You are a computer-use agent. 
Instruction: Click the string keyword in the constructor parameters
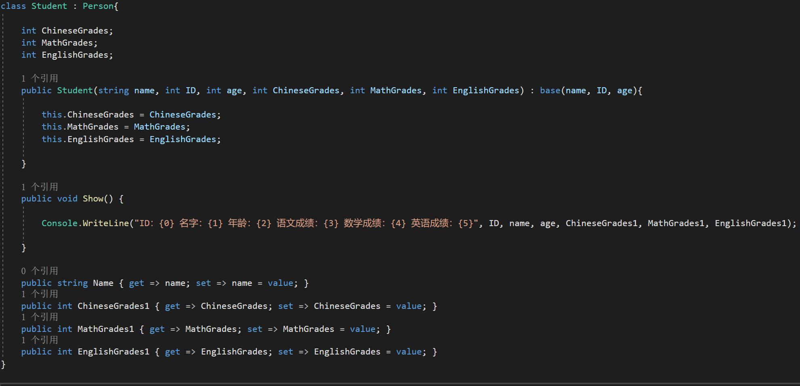pyautogui.click(x=113, y=90)
